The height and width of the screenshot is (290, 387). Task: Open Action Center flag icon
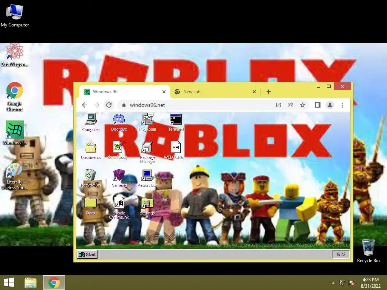click(351, 283)
